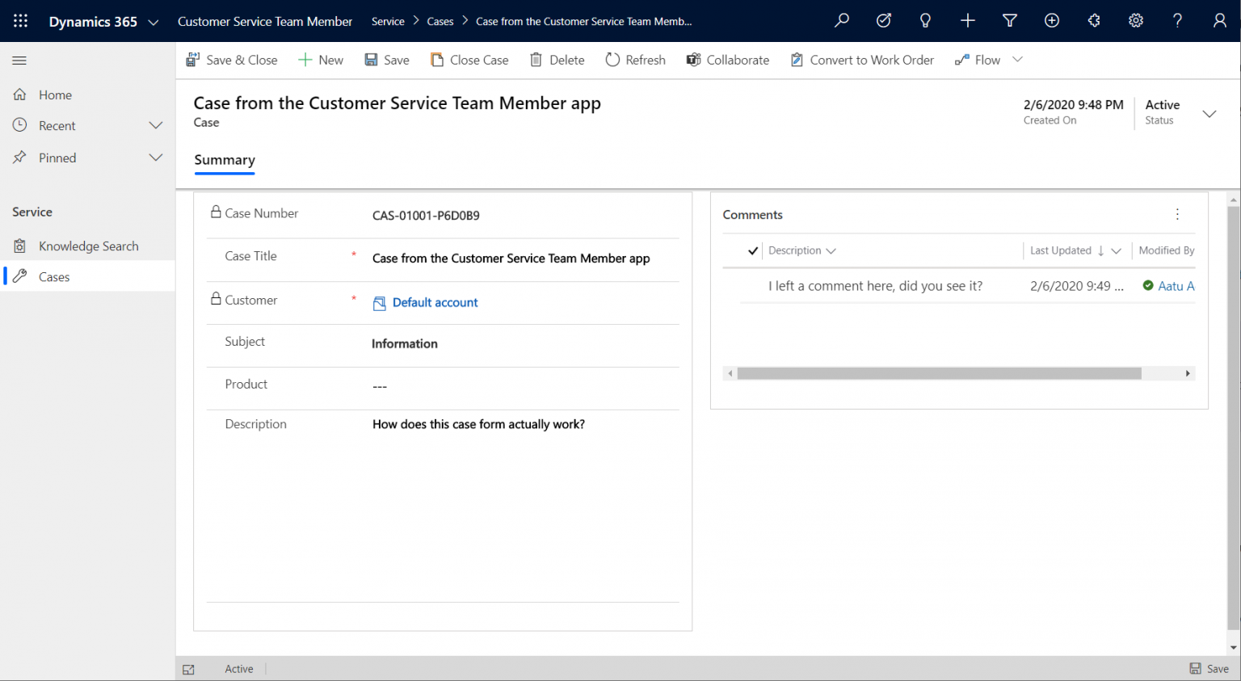Open the app launcher waffle icon
Image resolution: width=1241 pixels, height=681 pixels.
[20, 21]
